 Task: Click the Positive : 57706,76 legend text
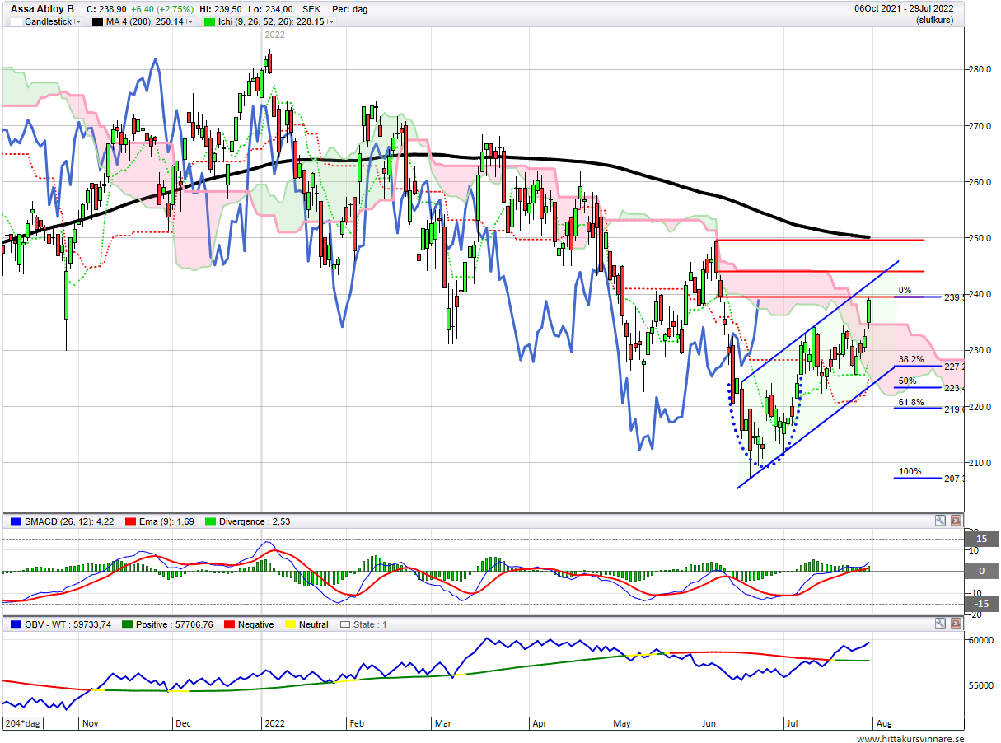(x=175, y=624)
